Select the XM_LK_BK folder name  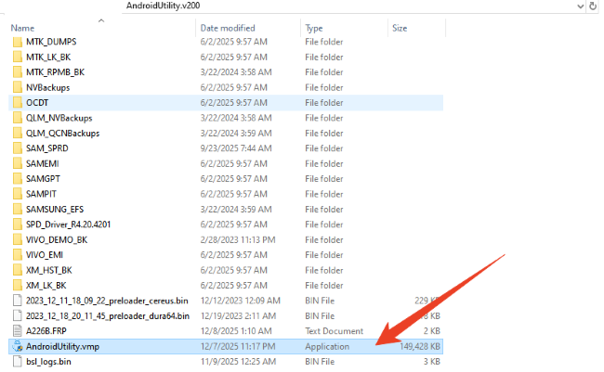[46, 286]
